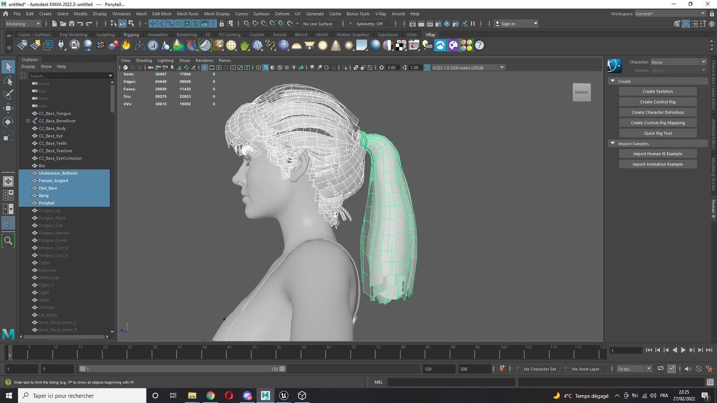Click the HumanIK character icon

point(614,66)
